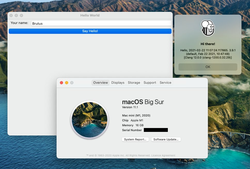Close the About This Mac window
Image resolution: width=250 pixels, height=169 pixels.
coord(61,83)
